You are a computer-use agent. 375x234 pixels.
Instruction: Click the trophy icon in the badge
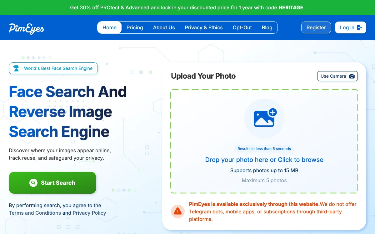point(16,68)
